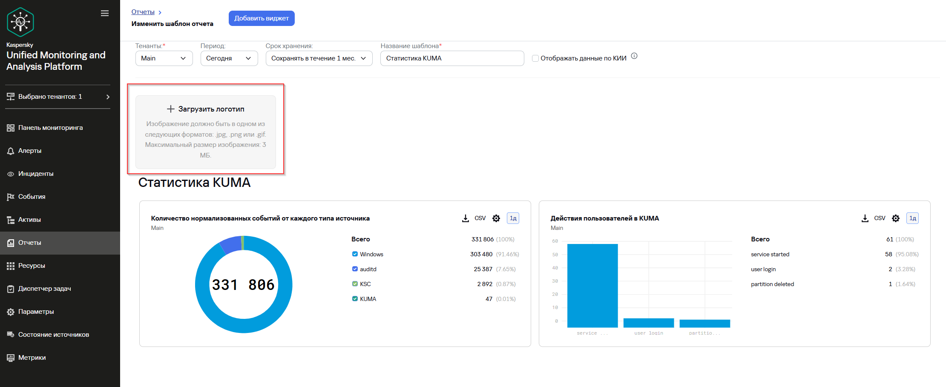
Task: Navigate to События section
Action: (x=60, y=197)
